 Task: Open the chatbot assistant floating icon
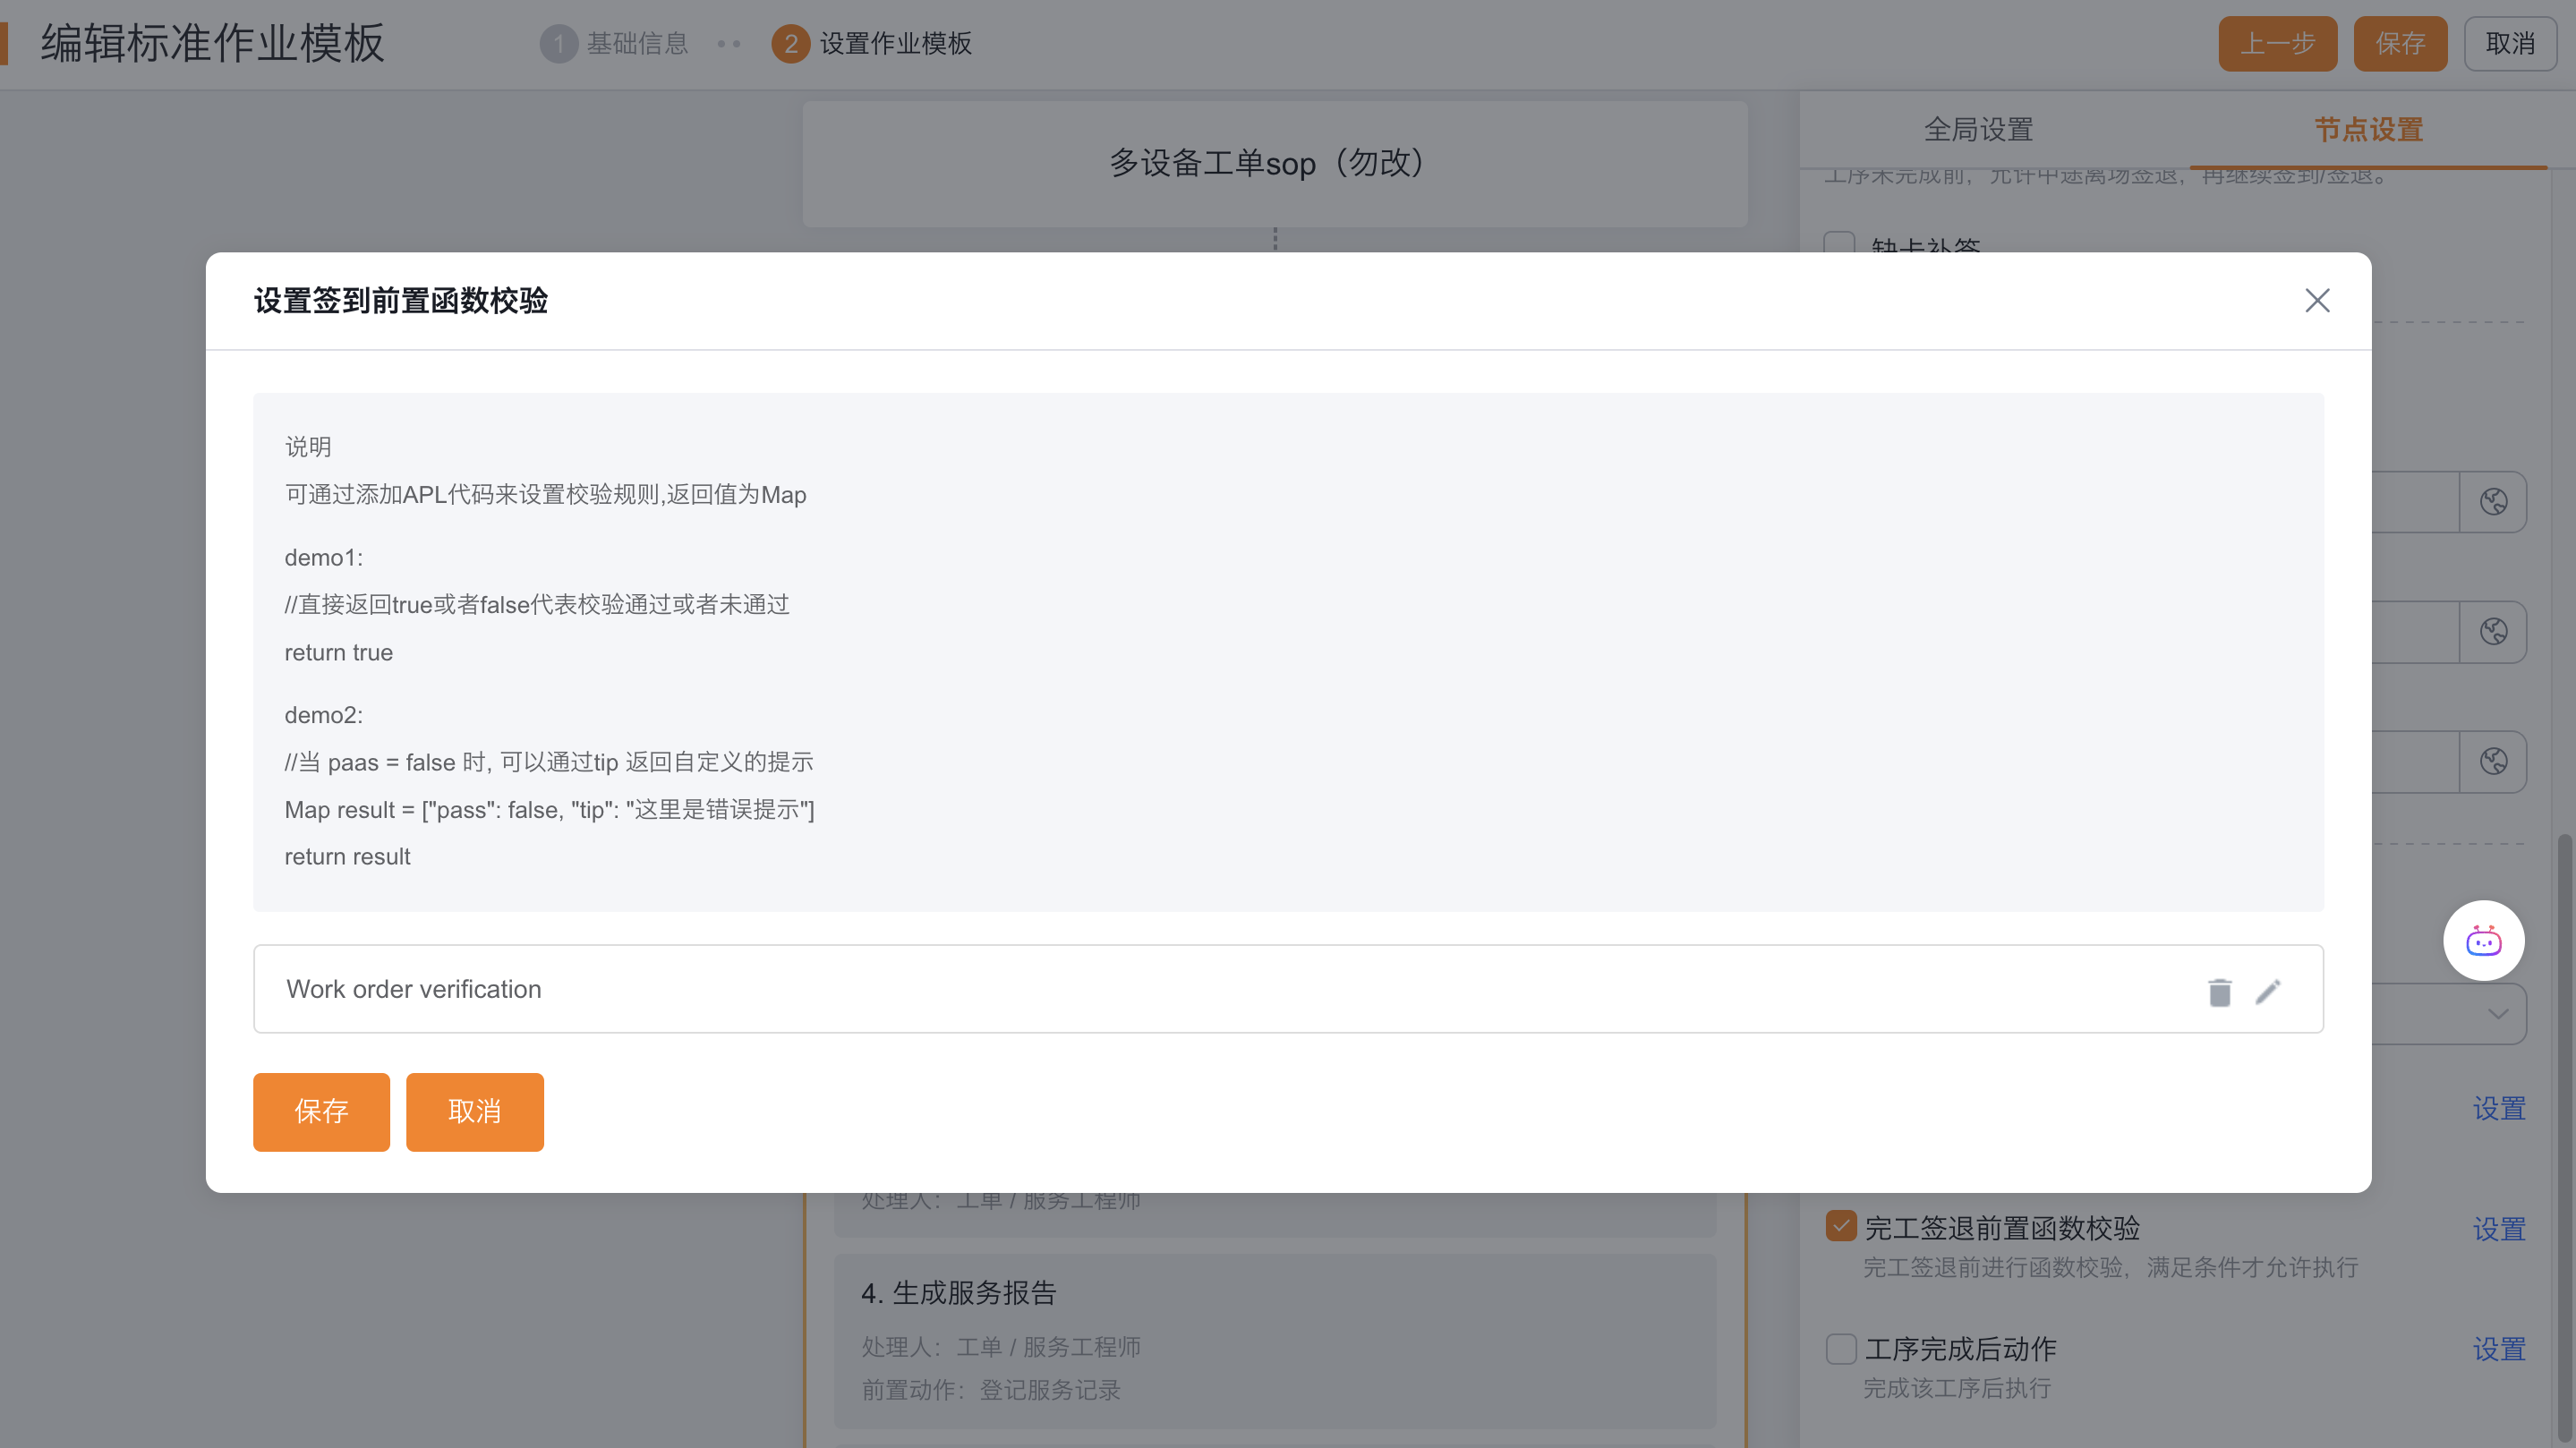[x=2483, y=941]
